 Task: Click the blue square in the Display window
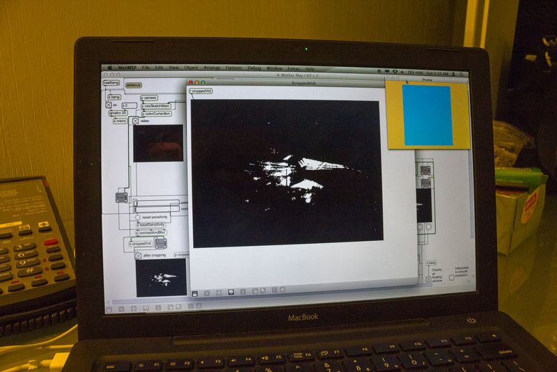427,116
